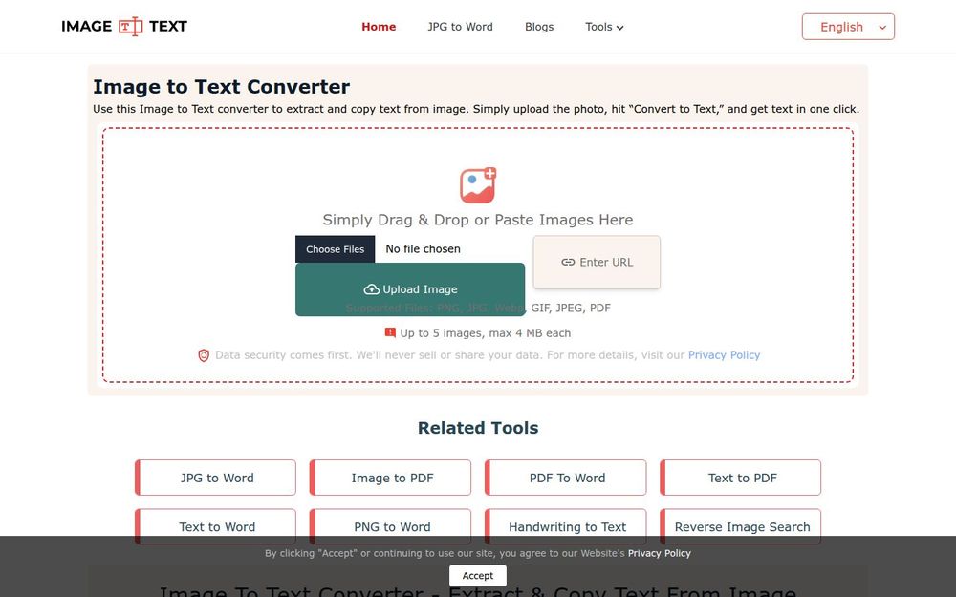Click the red warning icon near image limits text

(391, 332)
